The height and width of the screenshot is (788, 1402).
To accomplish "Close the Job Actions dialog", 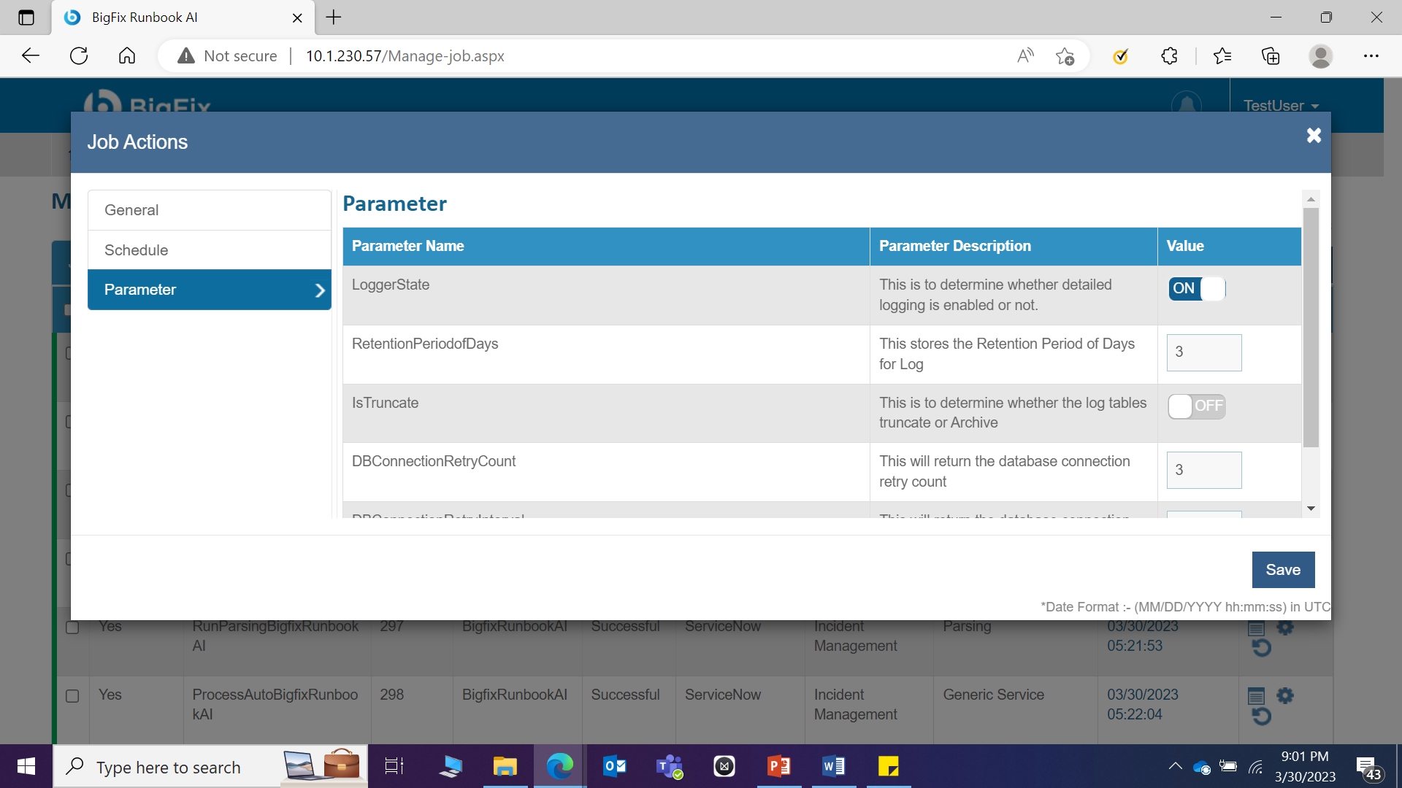I will tap(1314, 136).
